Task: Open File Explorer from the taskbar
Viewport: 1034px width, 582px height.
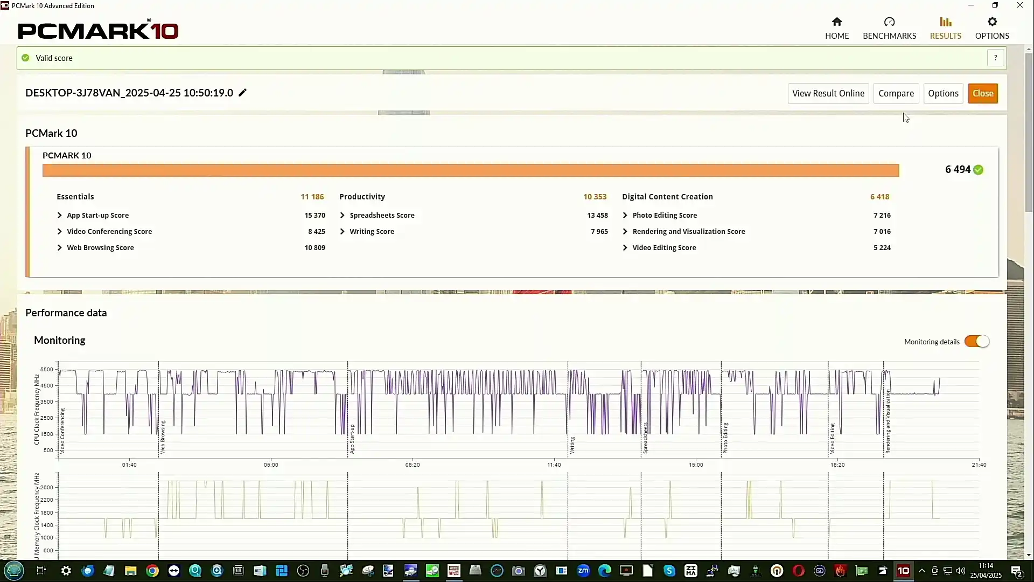Action: [130, 571]
